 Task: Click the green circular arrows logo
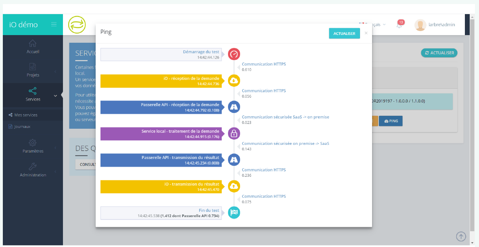[77, 25]
